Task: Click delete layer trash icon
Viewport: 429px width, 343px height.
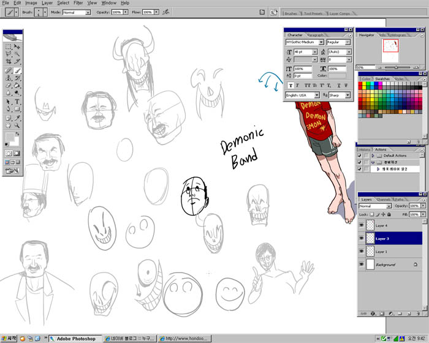Action: pos(418,314)
